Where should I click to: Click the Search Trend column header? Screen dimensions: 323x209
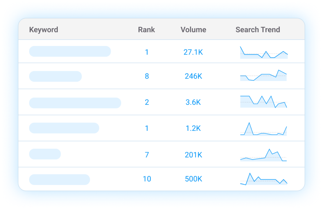pos(258,30)
